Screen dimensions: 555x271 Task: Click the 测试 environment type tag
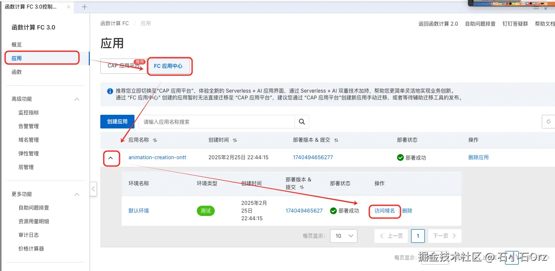(x=206, y=211)
